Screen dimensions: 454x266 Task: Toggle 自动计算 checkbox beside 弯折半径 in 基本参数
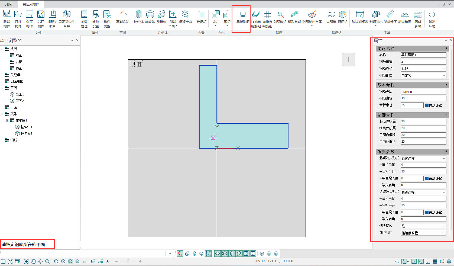click(x=427, y=105)
